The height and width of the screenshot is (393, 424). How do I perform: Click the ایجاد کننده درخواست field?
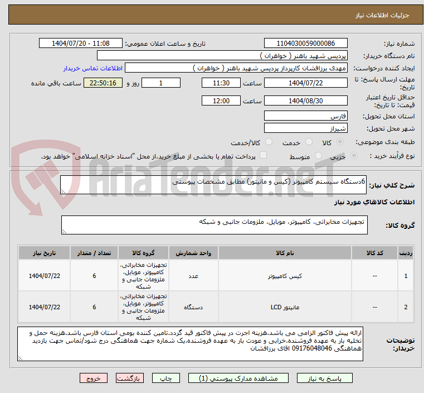236,68
